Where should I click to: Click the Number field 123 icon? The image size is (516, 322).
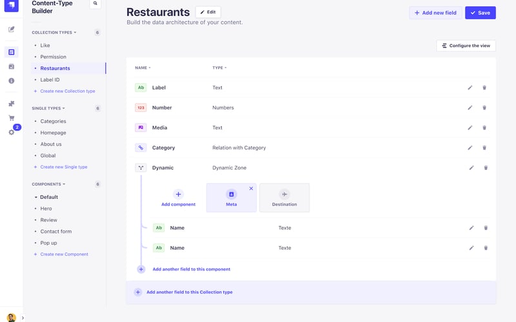click(141, 108)
